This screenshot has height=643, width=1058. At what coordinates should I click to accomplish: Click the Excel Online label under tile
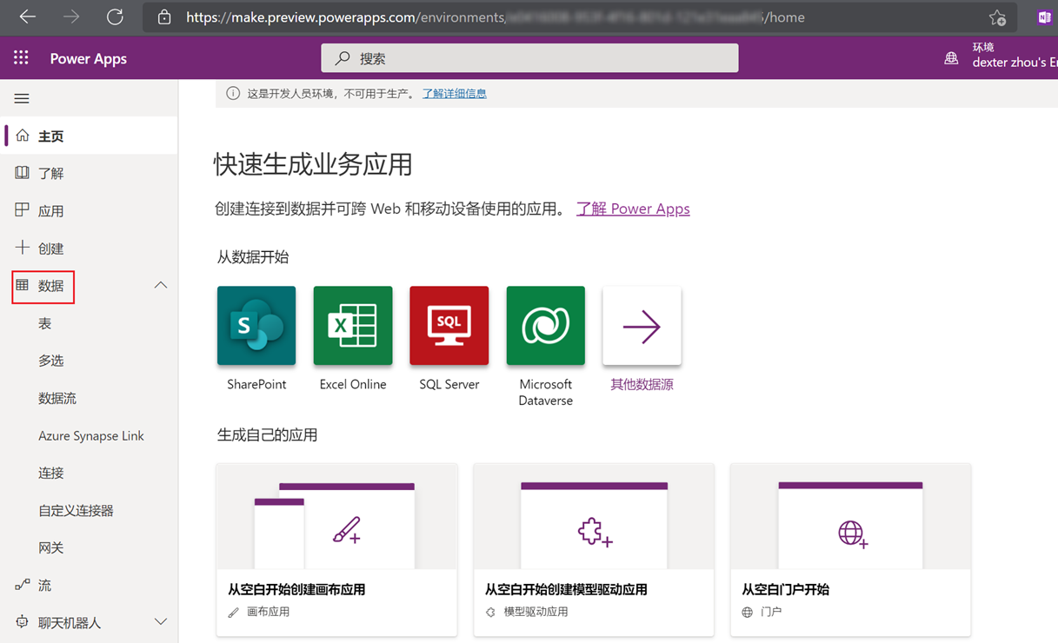pyautogui.click(x=353, y=384)
